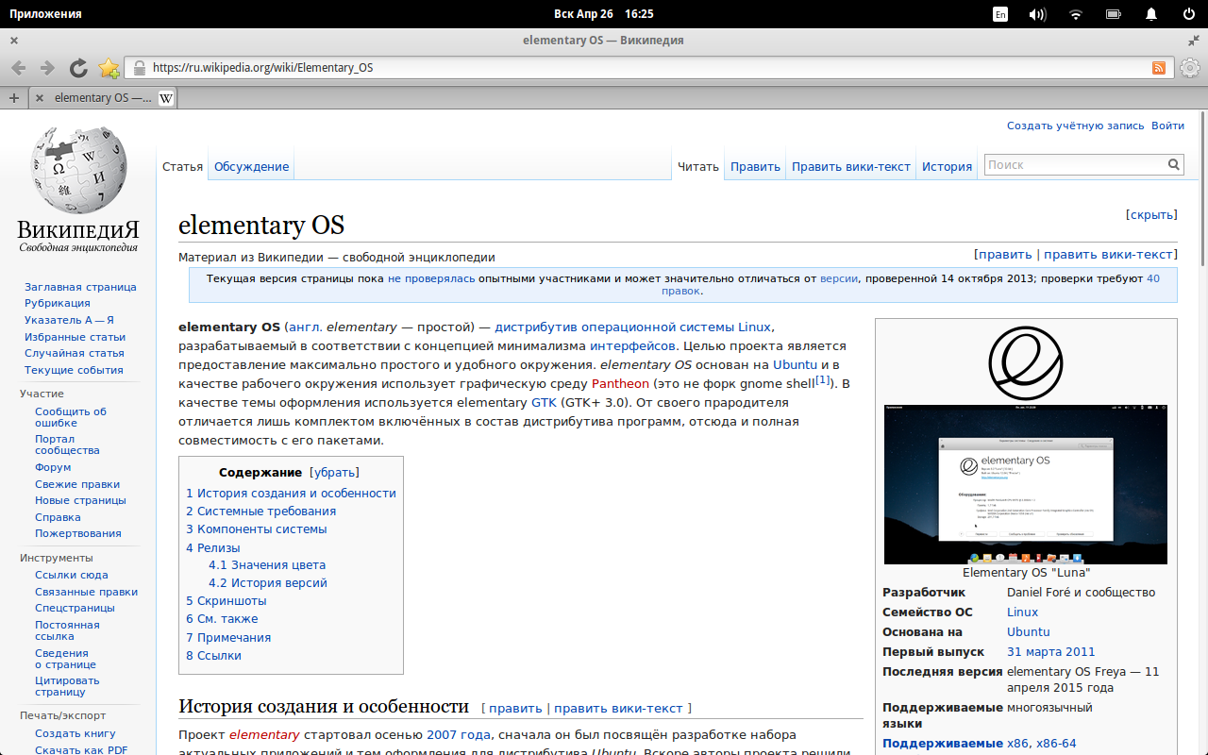The height and width of the screenshot is (755, 1208).
Task: Open the keyboard layout En indicator
Action: pyautogui.click(x=1000, y=14)
